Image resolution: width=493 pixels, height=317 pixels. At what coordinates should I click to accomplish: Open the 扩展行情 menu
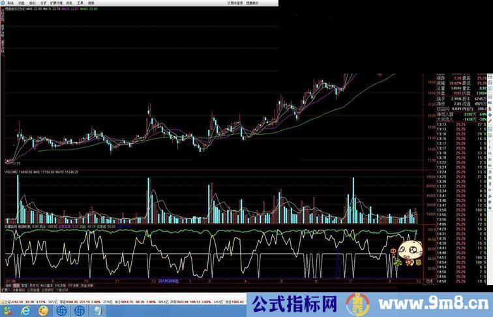point(57,3)
